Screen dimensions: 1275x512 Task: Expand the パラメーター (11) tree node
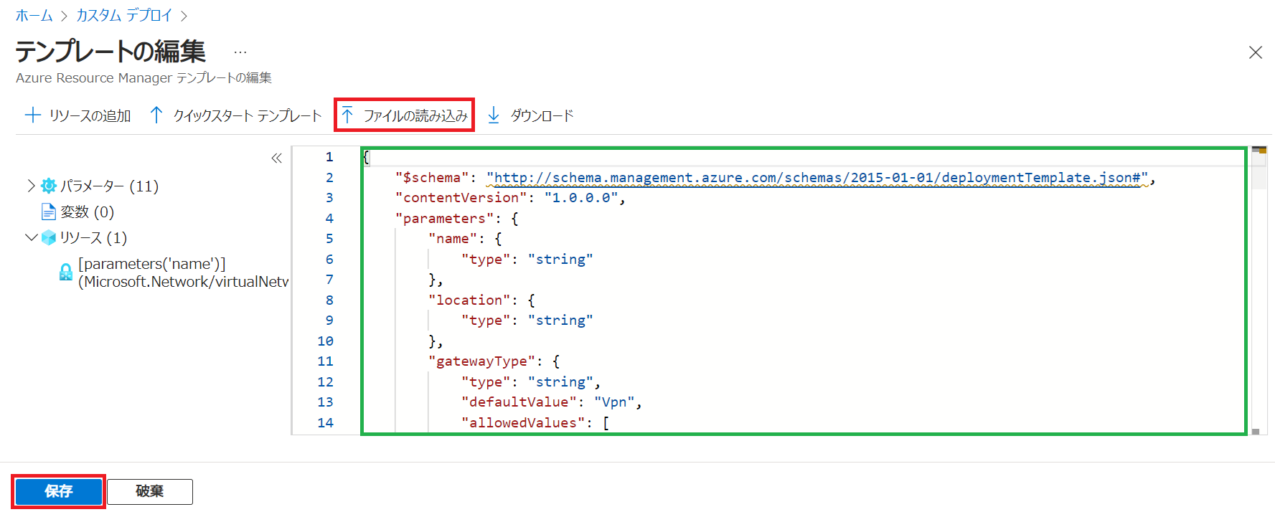(x=31, y=186)
